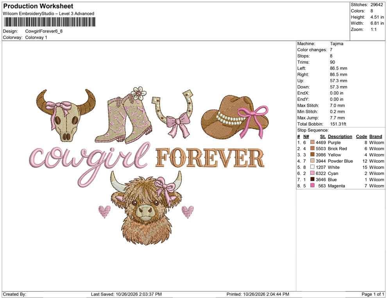Image resolution: width=387 pixels, height=298 pixels.
Task: Click the 'Purple' description in row 1
Action: [334, 142]
